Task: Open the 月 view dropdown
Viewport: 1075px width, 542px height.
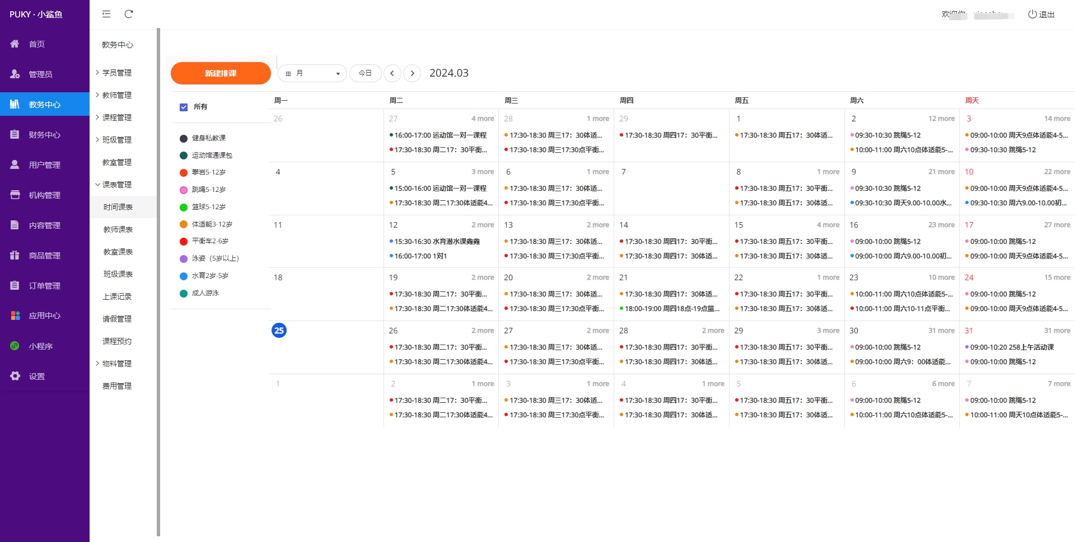Action: click(x=312, y=73)
